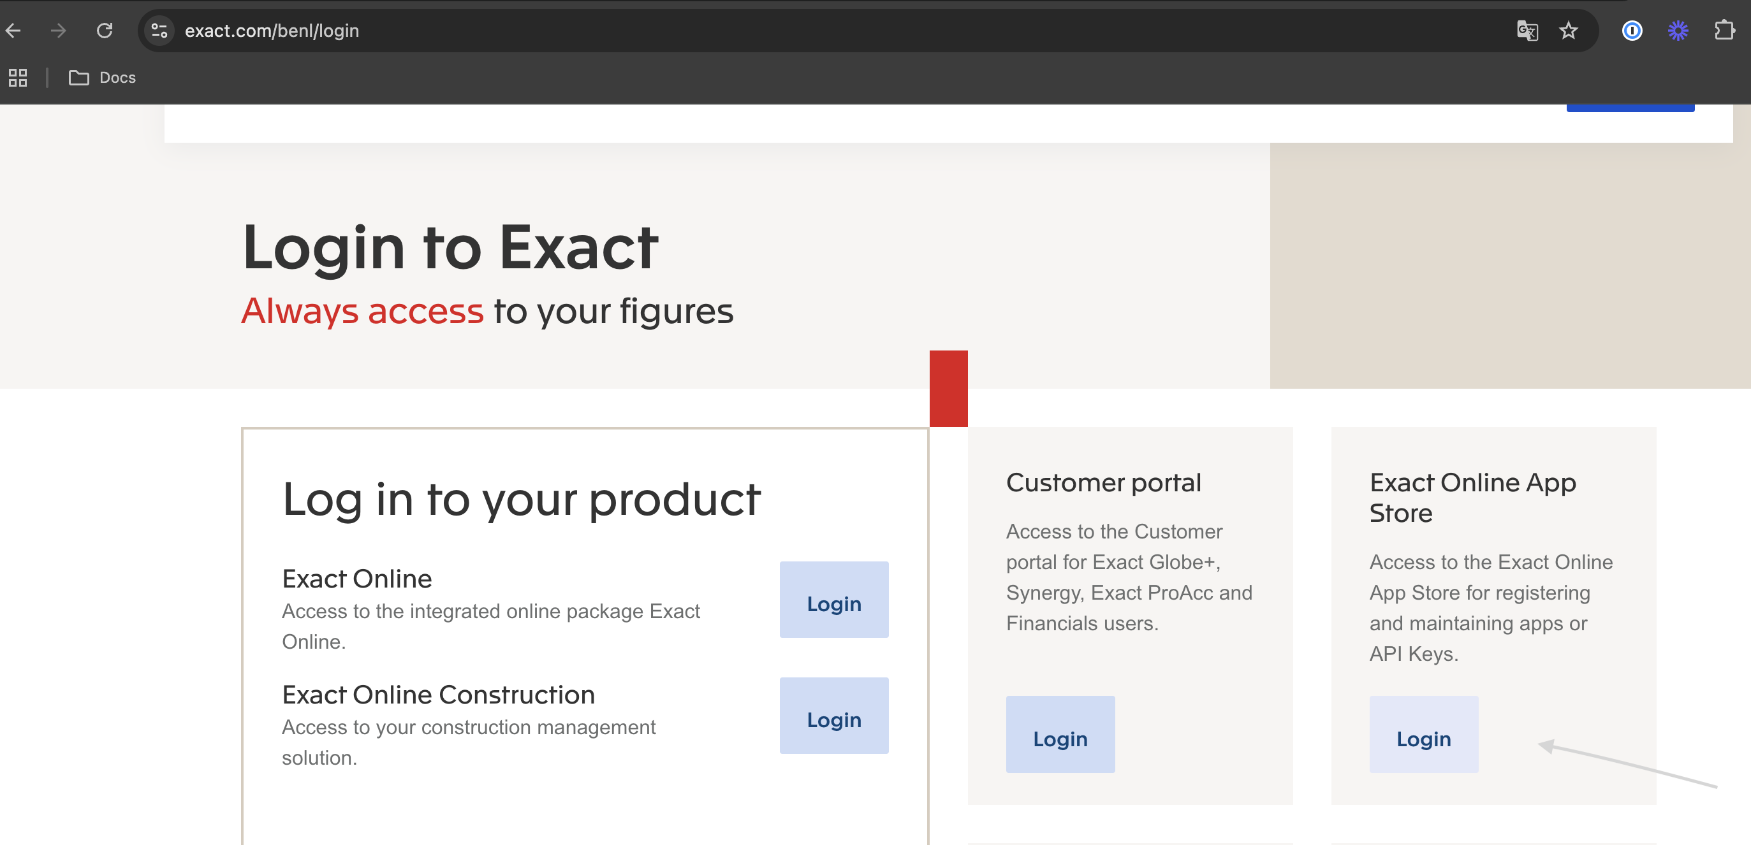
Task: Open the purple starburst extension icon
Action: [1678, 31]
